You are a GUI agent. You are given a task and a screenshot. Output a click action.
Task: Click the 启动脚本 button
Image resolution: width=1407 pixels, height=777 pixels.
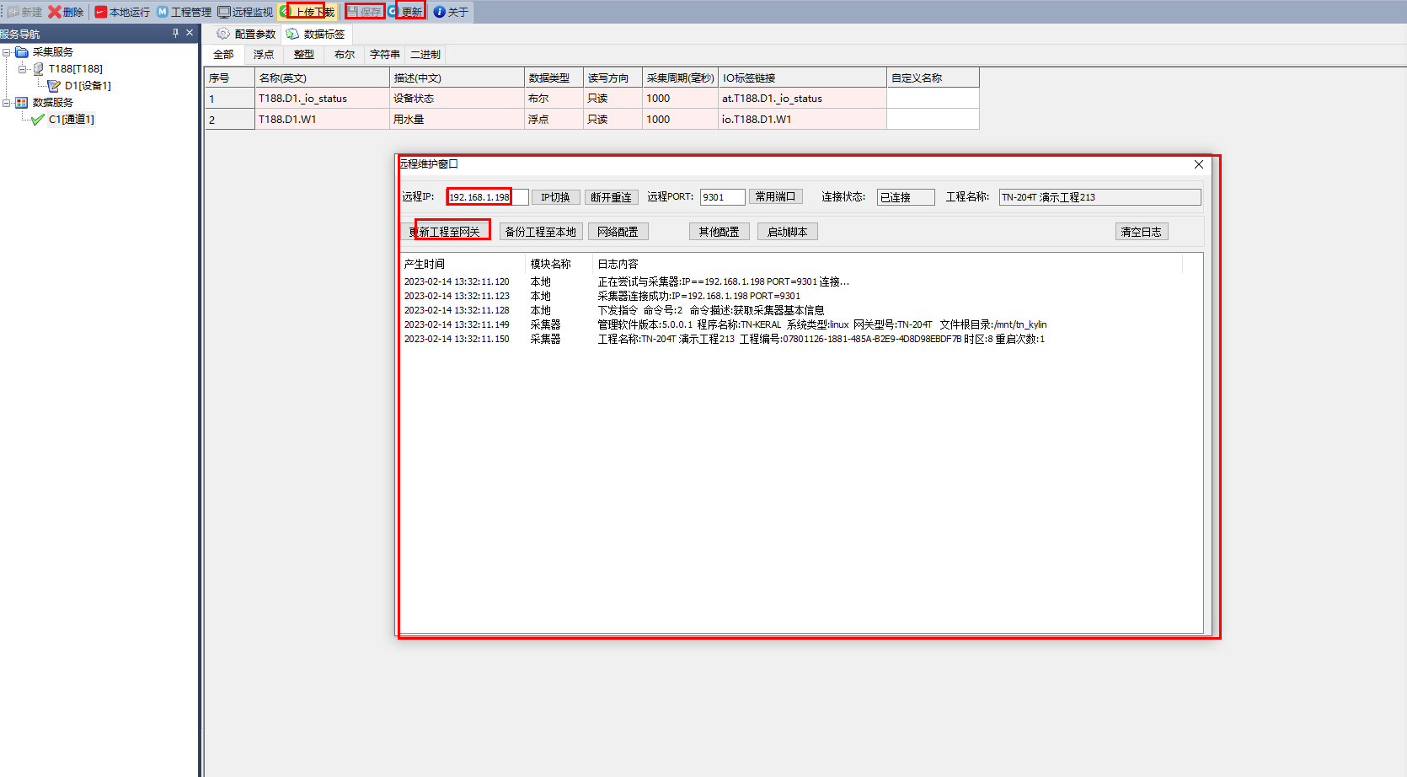click(x=788, y=232)
